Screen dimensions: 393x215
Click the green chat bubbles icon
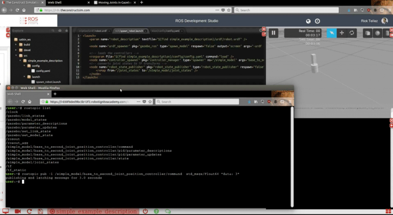[x=168, y=211]
